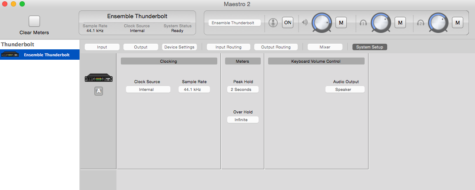Click the Thunderbolt sidebar header
The width and height of the screenshot is (475, 190).
tap(17, 44)
